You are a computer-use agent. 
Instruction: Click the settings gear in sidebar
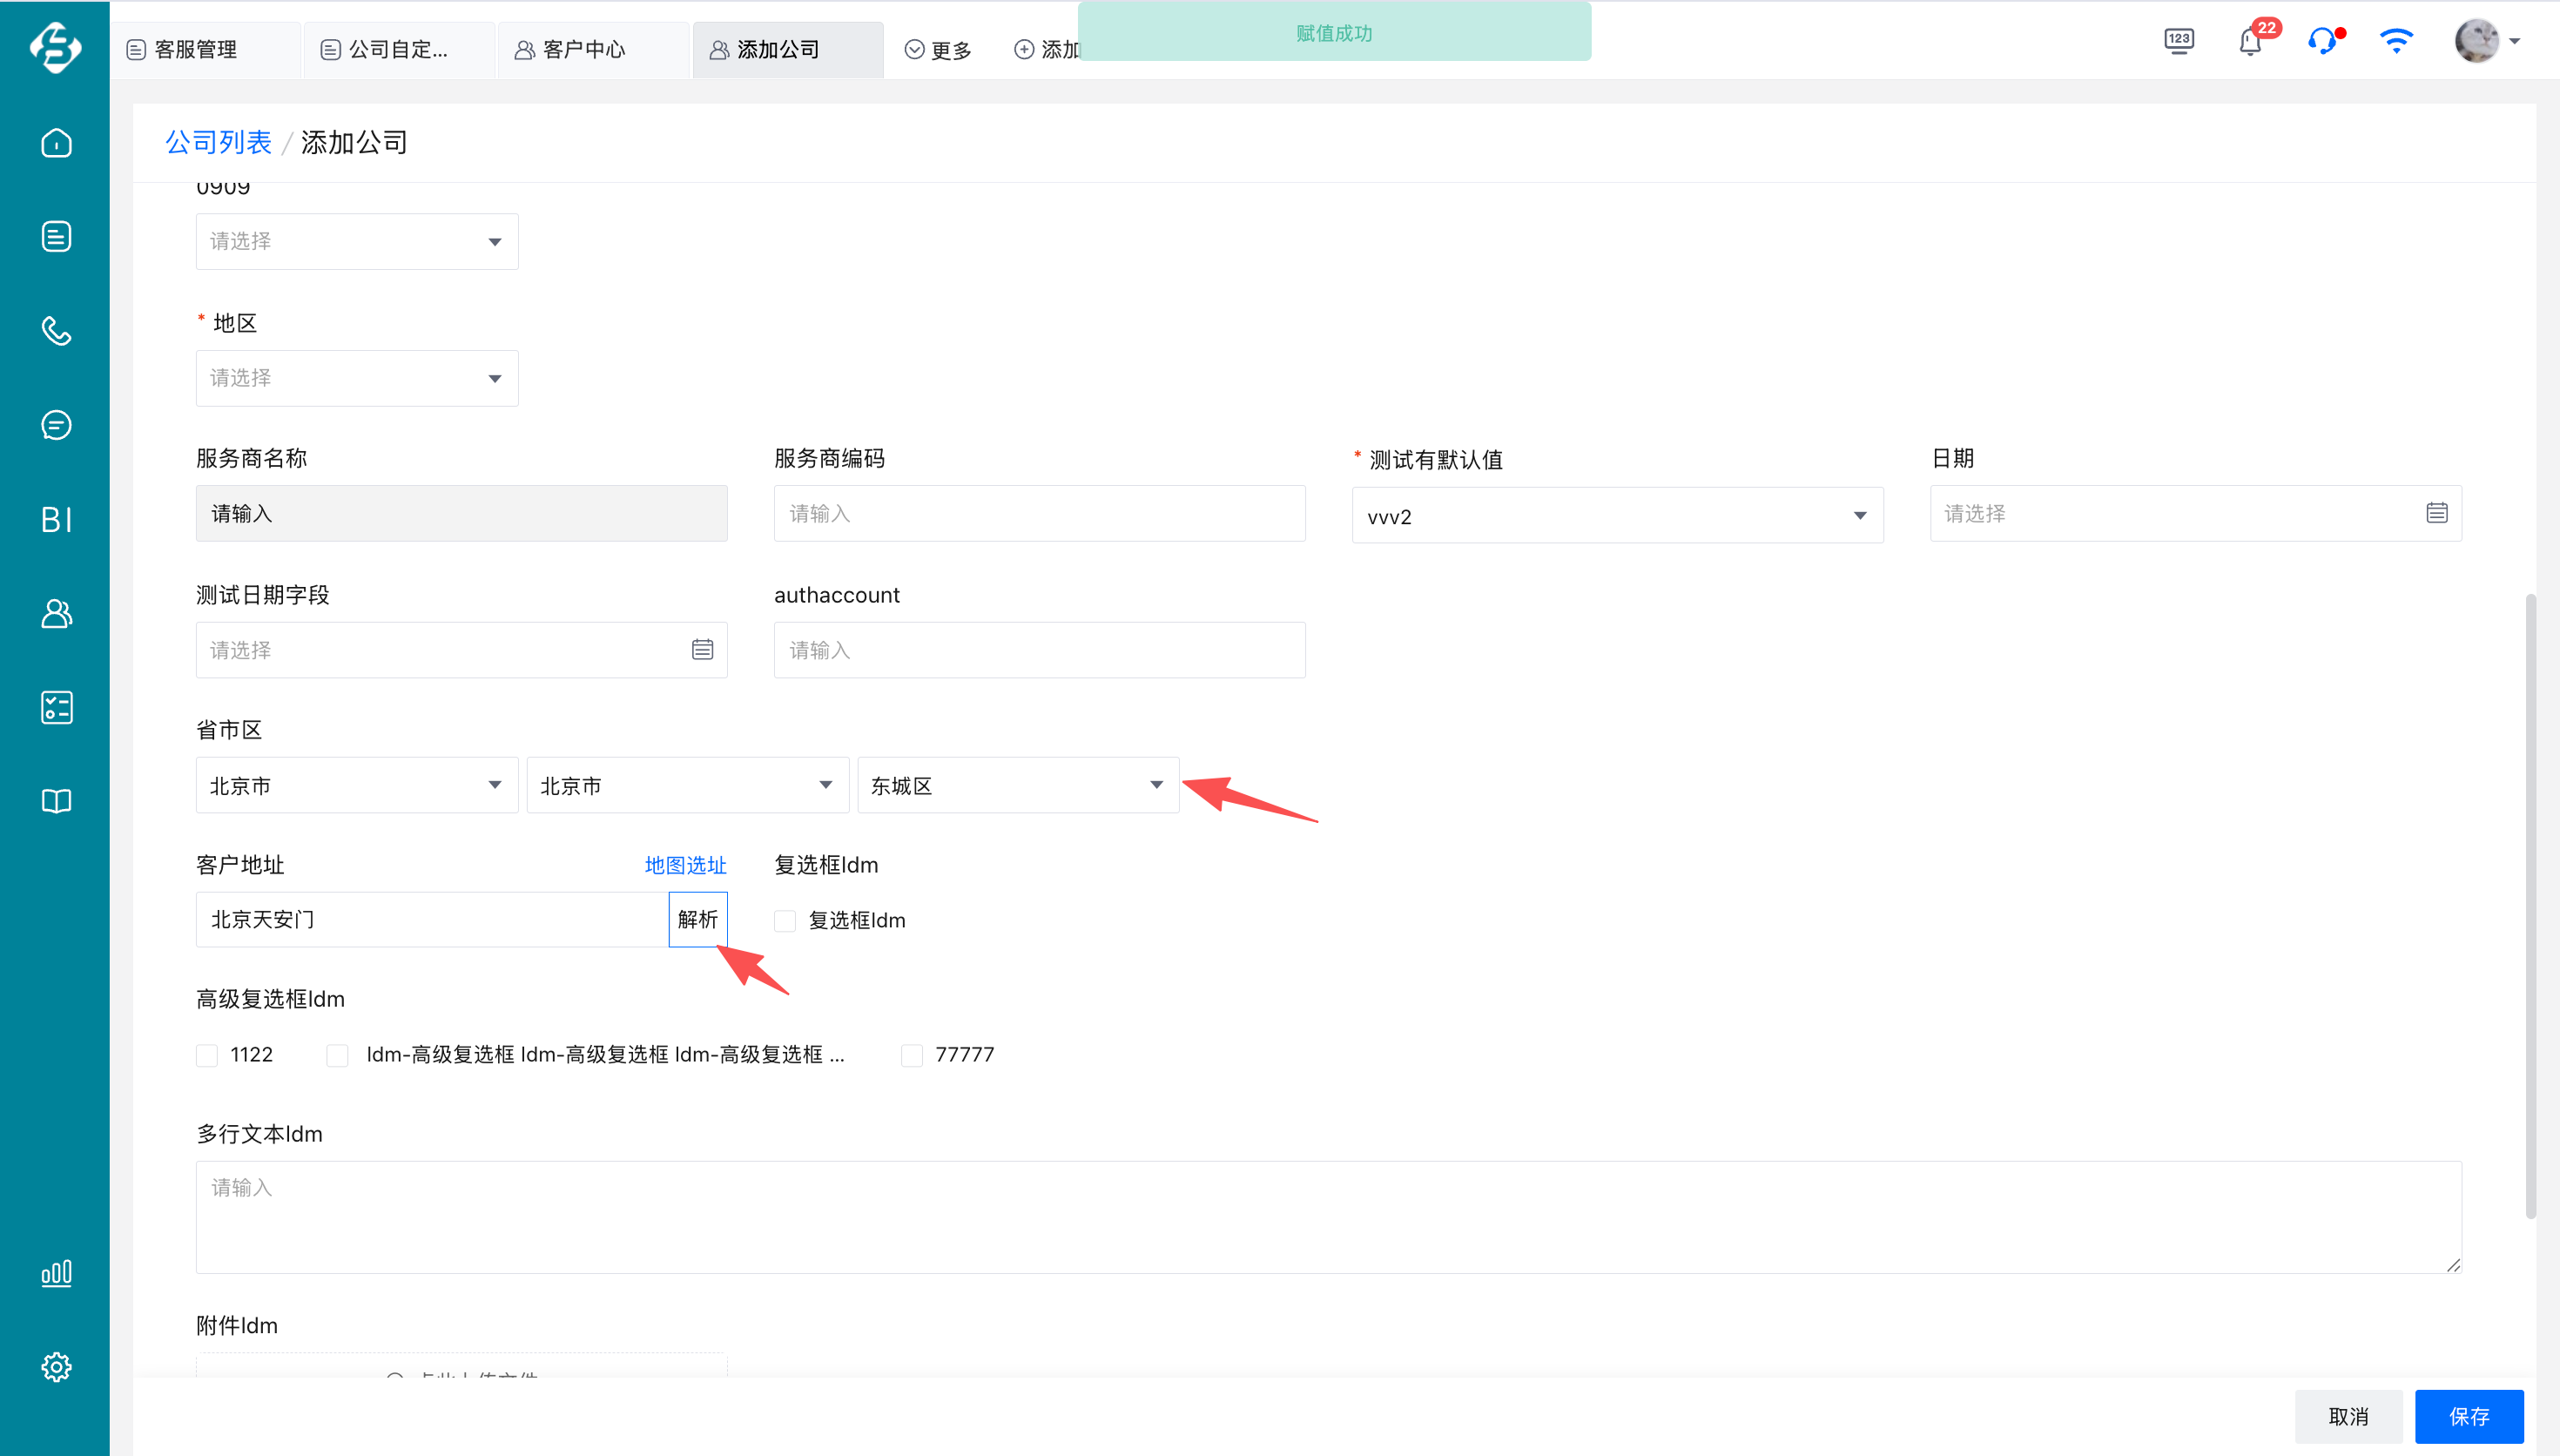56,1366
